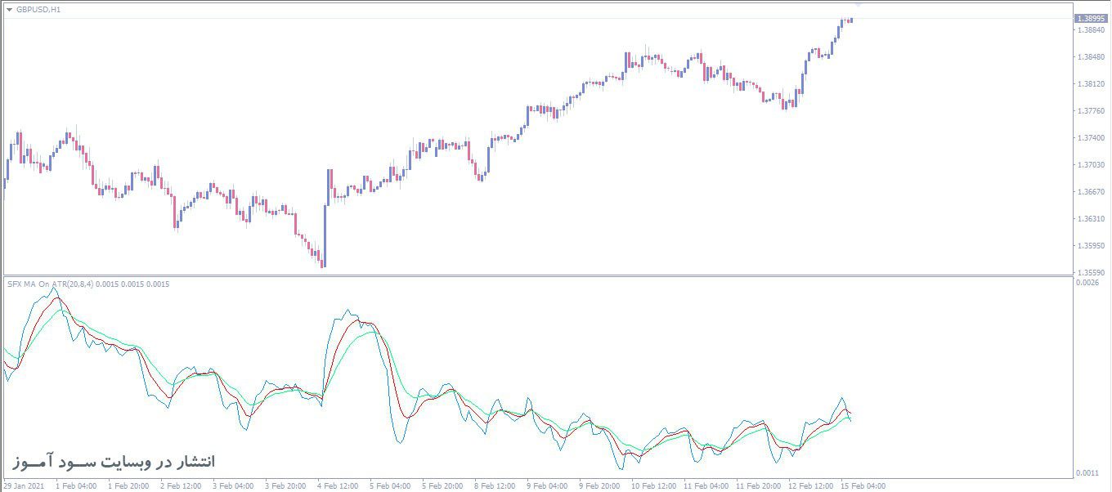Click the 0.0011 indicator scale value

tap(1087, 473)
